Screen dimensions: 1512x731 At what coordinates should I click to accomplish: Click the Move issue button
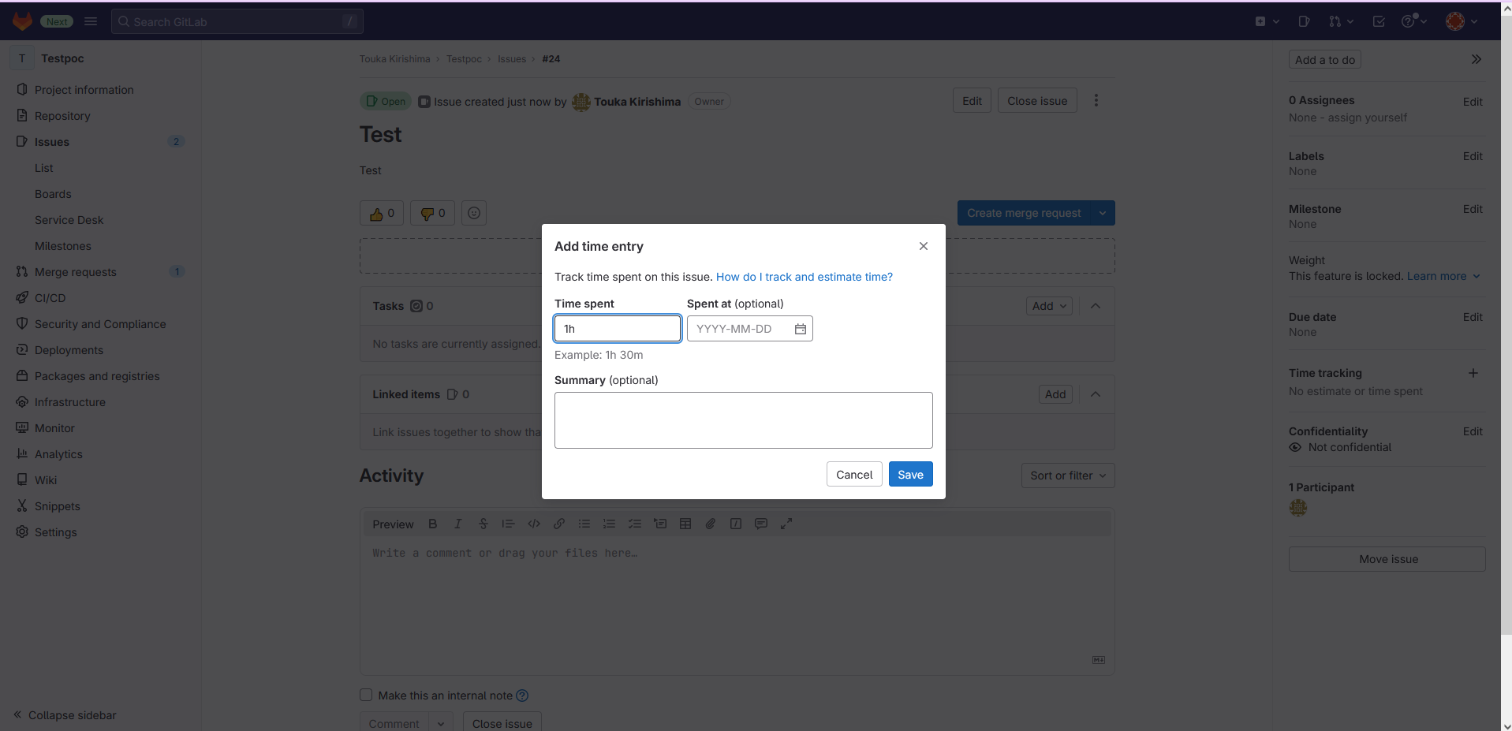(x=1387, y=559)
